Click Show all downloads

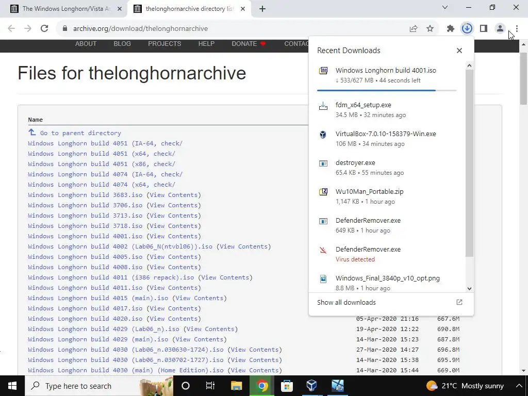346,302
